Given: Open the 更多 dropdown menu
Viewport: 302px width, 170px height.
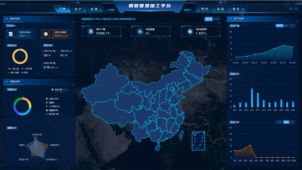Looking at the screenshot, I should [241, 9].
